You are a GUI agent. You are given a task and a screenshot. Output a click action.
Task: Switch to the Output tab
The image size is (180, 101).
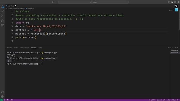[16, 48]
